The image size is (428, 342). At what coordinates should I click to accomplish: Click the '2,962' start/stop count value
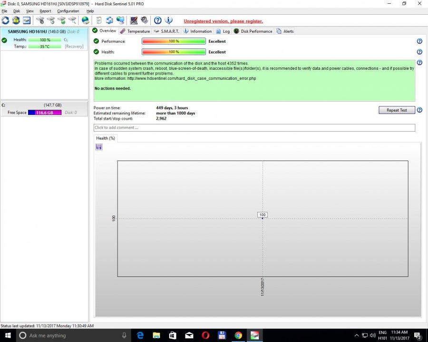point(161,119)
